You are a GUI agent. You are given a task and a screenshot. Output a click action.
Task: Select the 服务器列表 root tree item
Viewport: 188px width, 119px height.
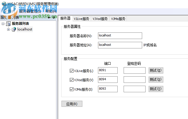click(21, 24)
